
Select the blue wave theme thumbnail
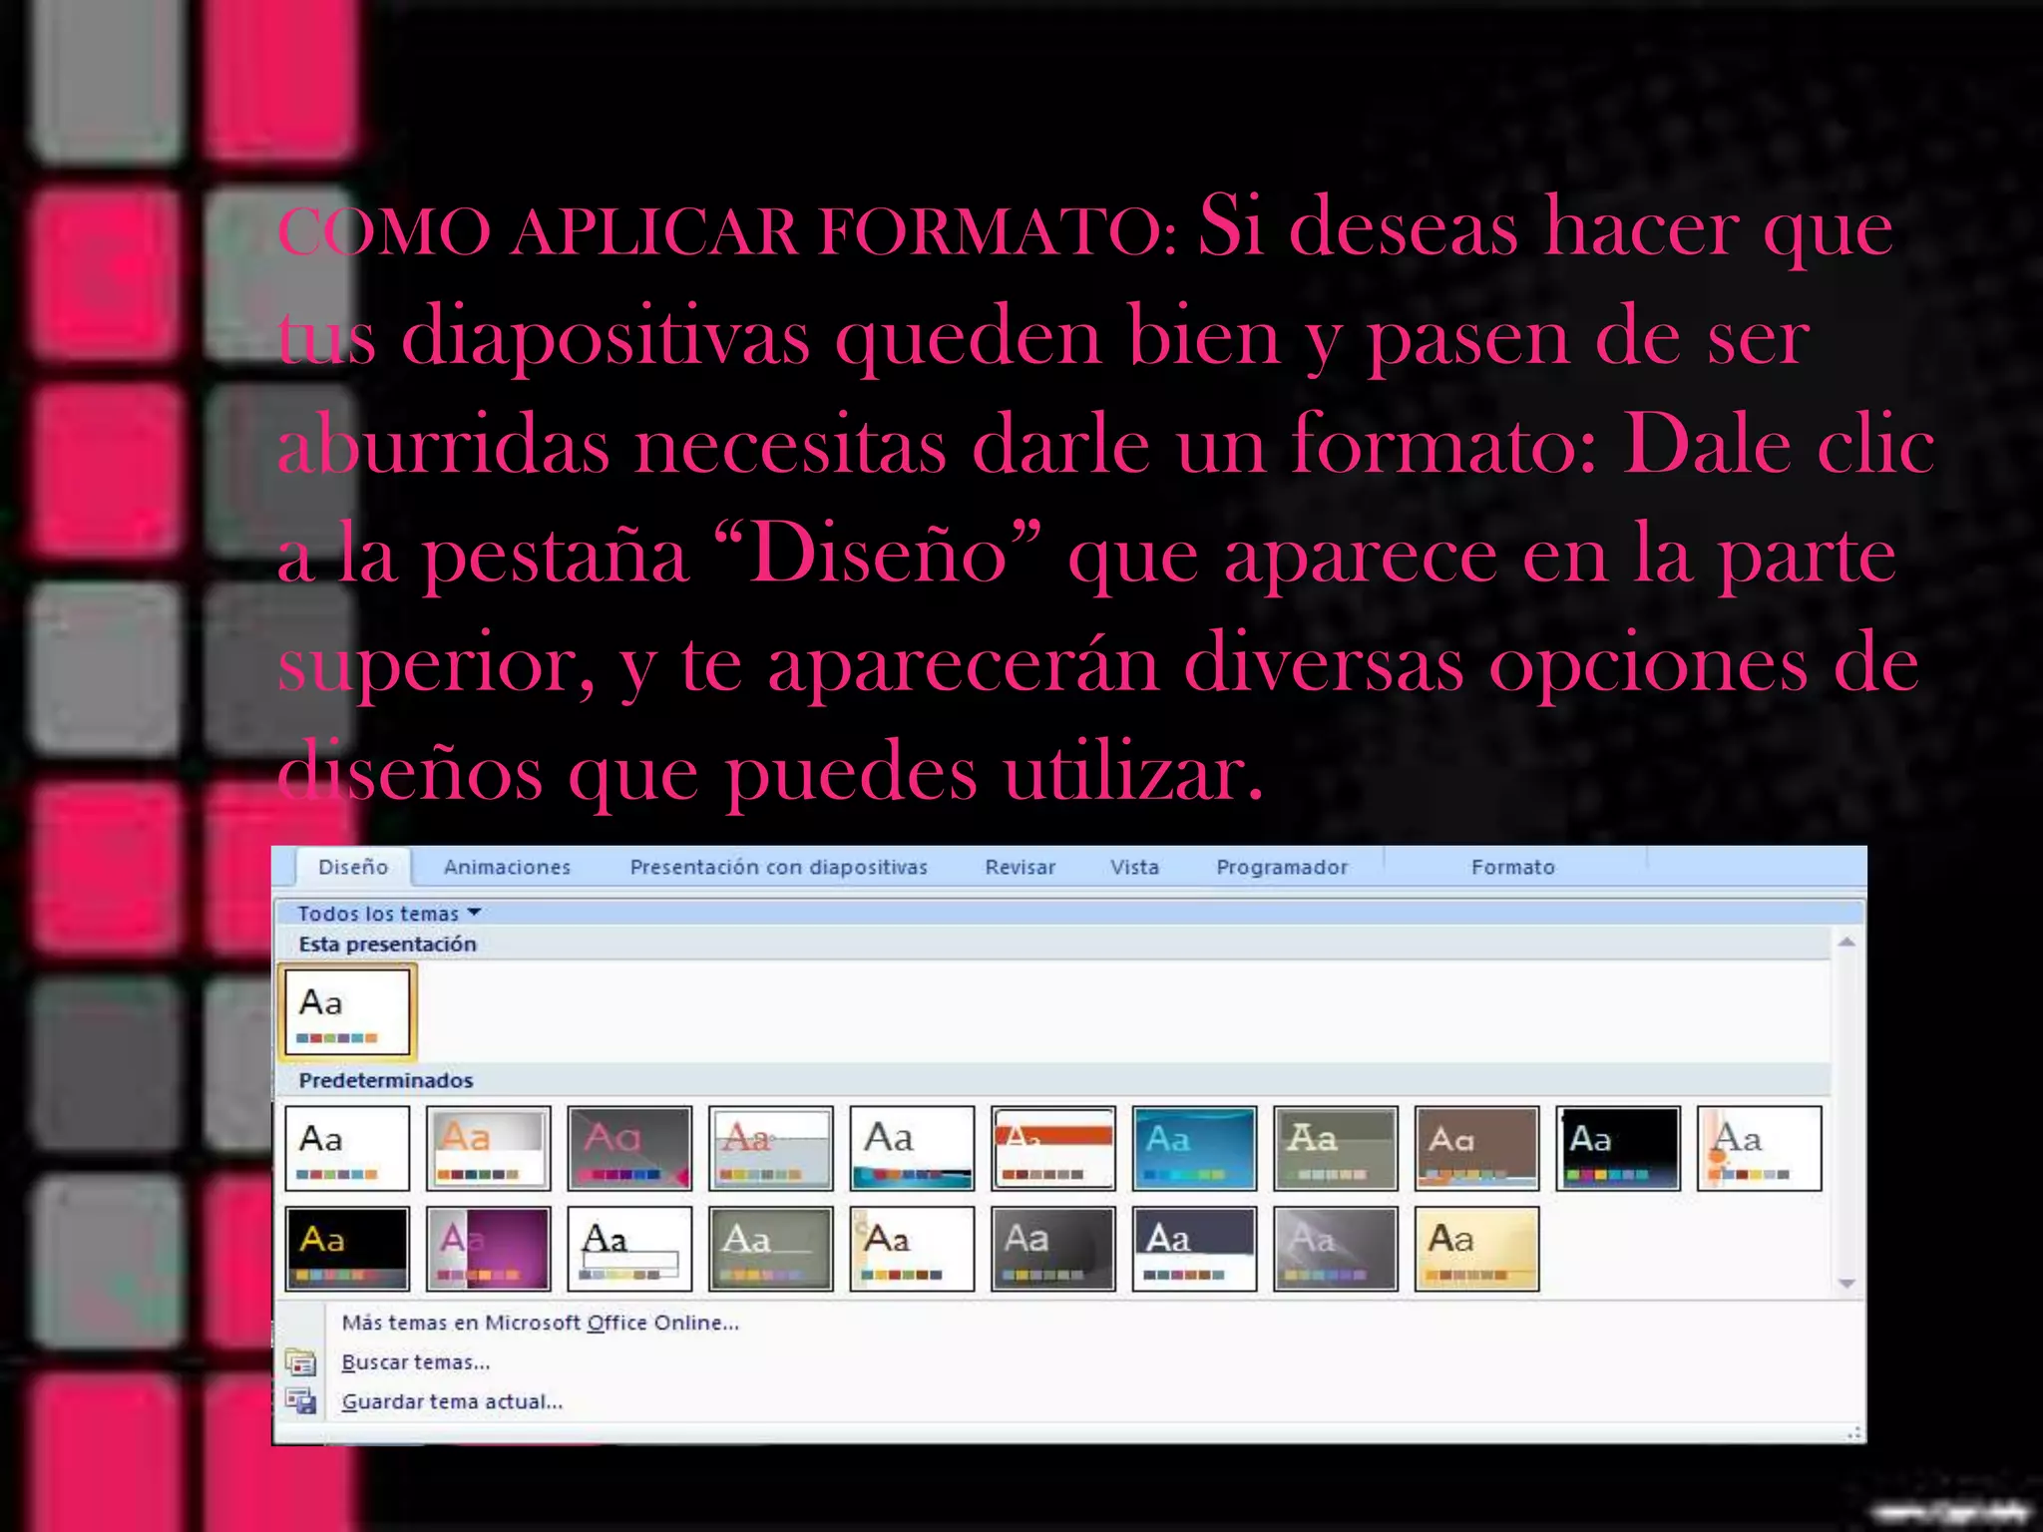1194,1148
